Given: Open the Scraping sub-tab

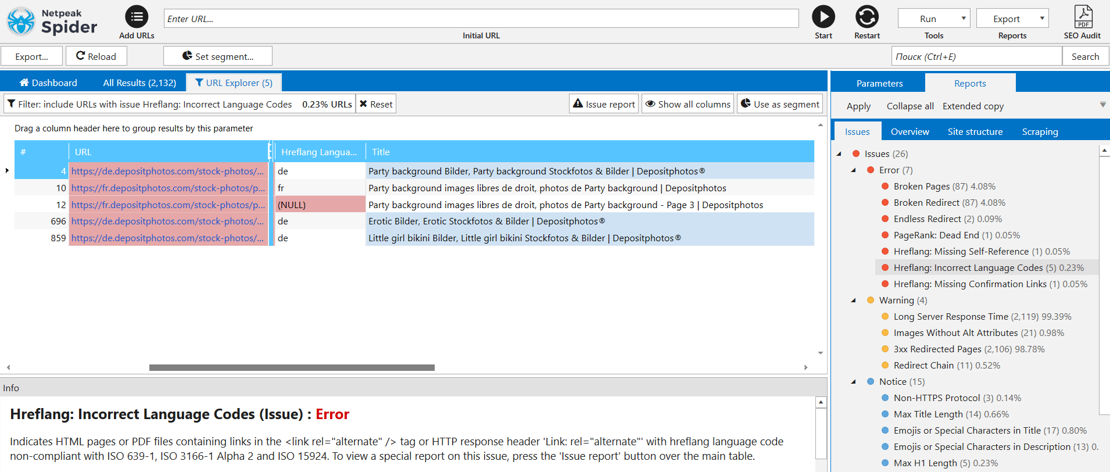Looking at the screenshot, I should [x=1040, y=131].
